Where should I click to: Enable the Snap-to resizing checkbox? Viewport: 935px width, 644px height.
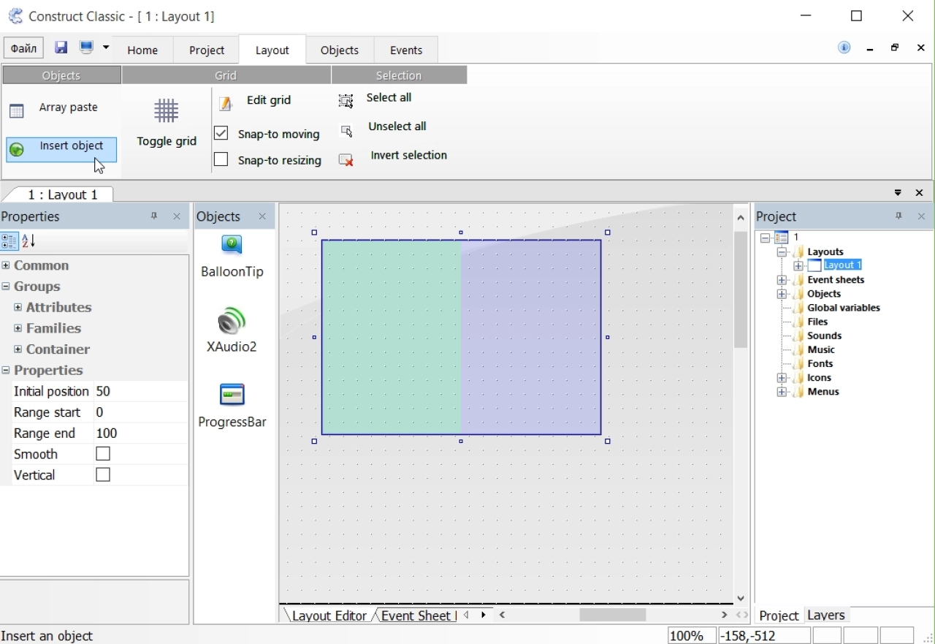[221, 159]
